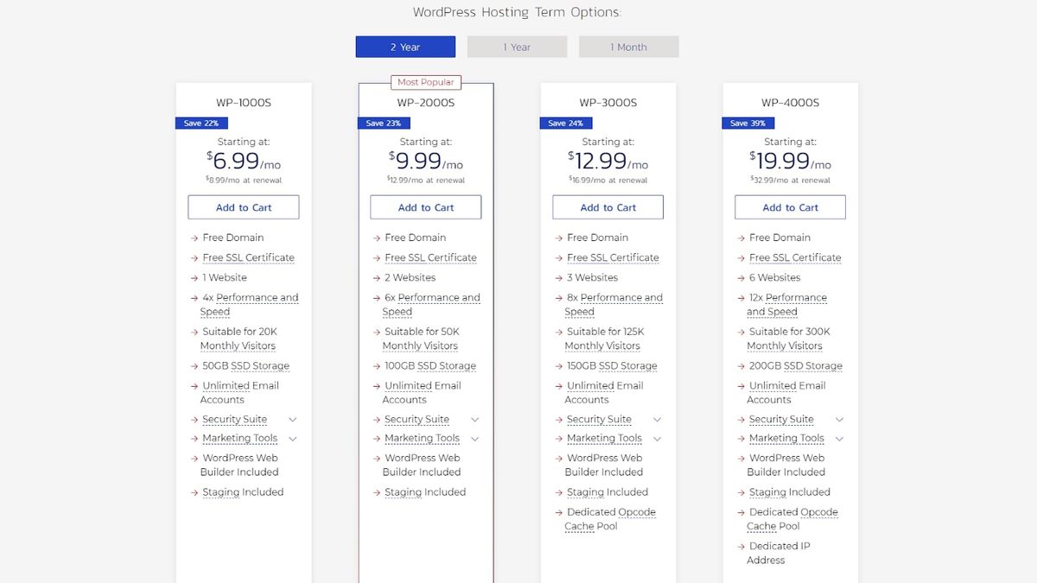Expand Marketing Tools under WP-4000S

(x=838, y=438)
